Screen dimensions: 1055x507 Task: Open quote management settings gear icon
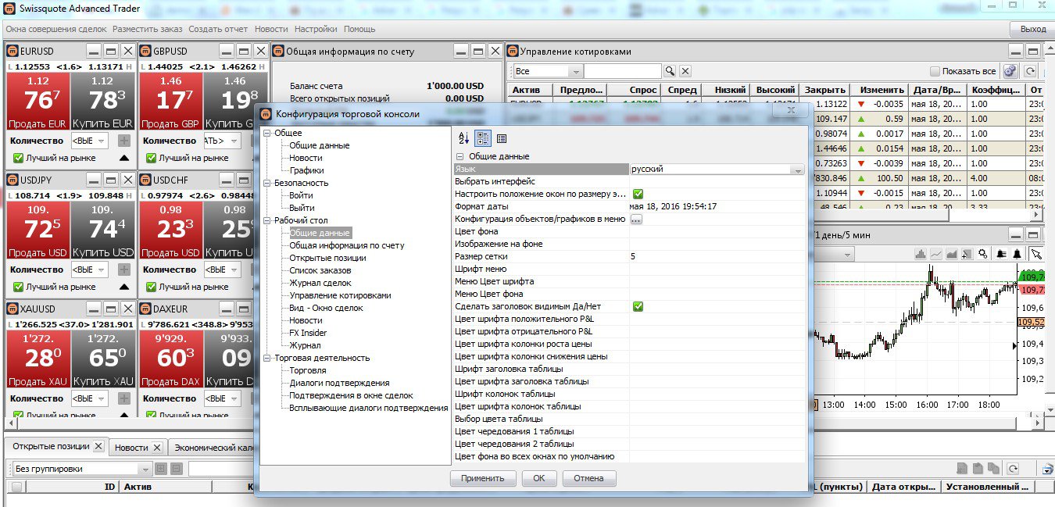click(x=1010, y=71)
